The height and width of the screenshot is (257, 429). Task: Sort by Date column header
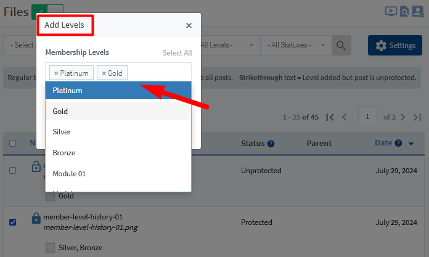383,143
